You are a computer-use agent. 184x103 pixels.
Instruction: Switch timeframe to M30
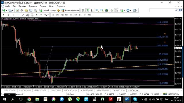(67, 15)
